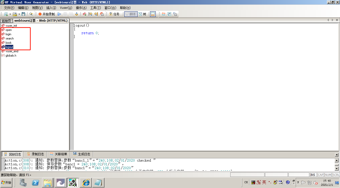Open the New Script dropdown arrow
Viewport: 340px width, 188px height.
point(10,14)
